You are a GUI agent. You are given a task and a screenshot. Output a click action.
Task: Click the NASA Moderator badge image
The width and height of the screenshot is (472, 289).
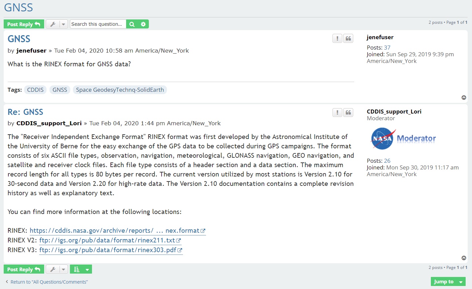(x=403, y=138)
